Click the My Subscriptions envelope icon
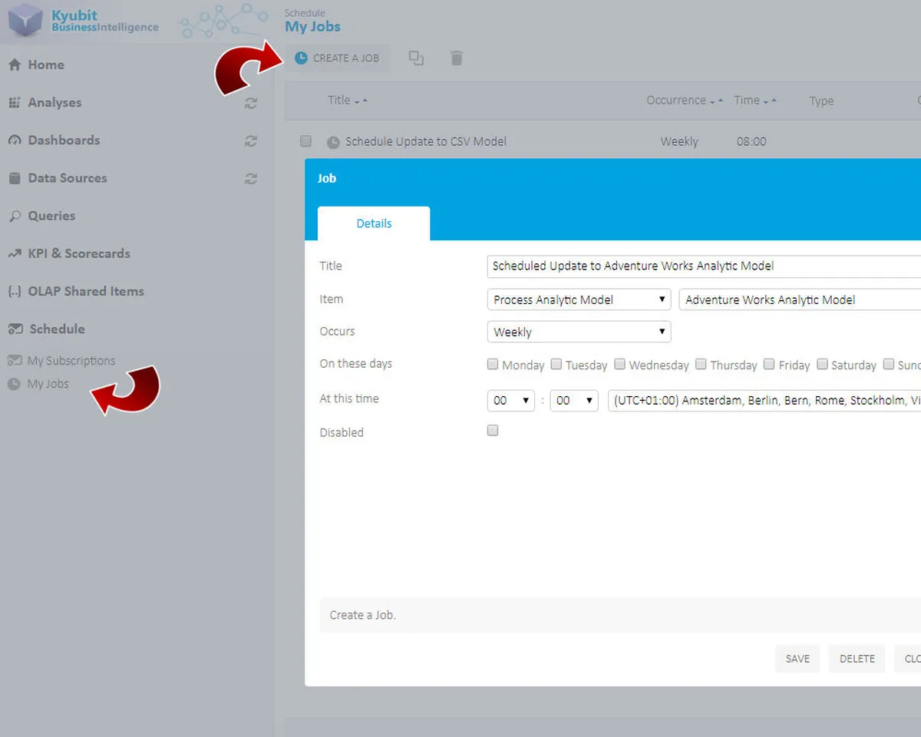Screen dimensions: 921x737 point(14,360)
